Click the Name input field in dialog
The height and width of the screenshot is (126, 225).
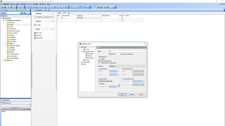pyautogui.click(x=127, y=51)
